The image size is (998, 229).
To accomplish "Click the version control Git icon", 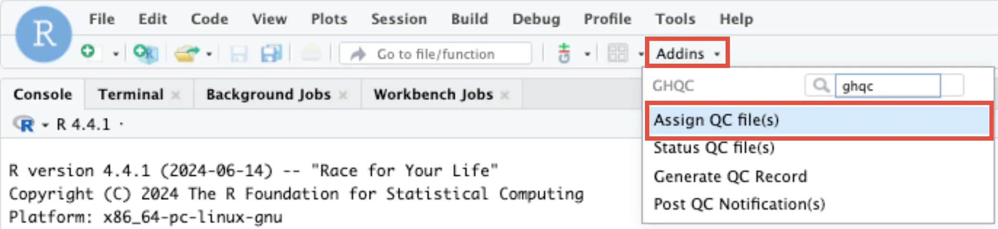I will click(x=564, y=53).
